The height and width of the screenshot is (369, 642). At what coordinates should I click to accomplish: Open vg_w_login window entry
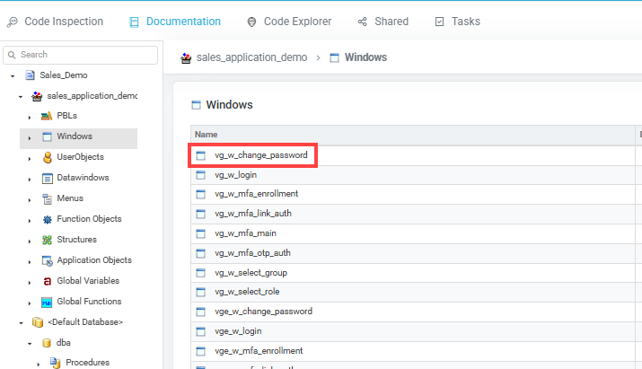[235, 175]
